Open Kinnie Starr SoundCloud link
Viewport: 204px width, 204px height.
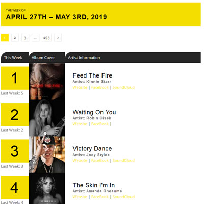click(123, 87)
